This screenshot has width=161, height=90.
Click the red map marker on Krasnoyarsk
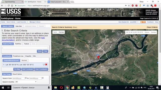click(x=98, y=57)
